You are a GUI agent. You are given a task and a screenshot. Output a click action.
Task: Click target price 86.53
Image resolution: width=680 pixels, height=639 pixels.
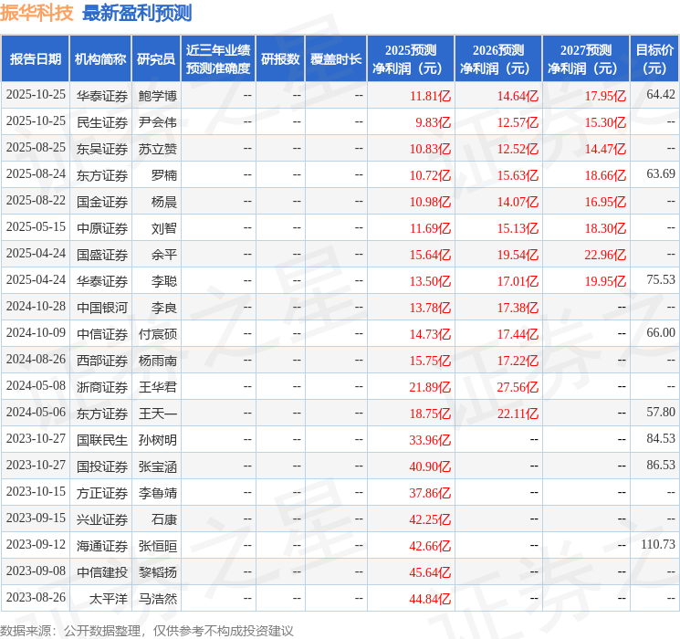[661, 465]
